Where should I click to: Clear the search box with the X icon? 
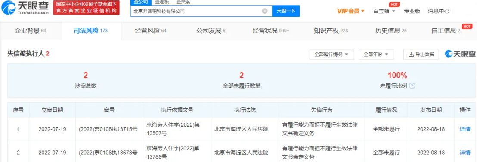(265, 11)
